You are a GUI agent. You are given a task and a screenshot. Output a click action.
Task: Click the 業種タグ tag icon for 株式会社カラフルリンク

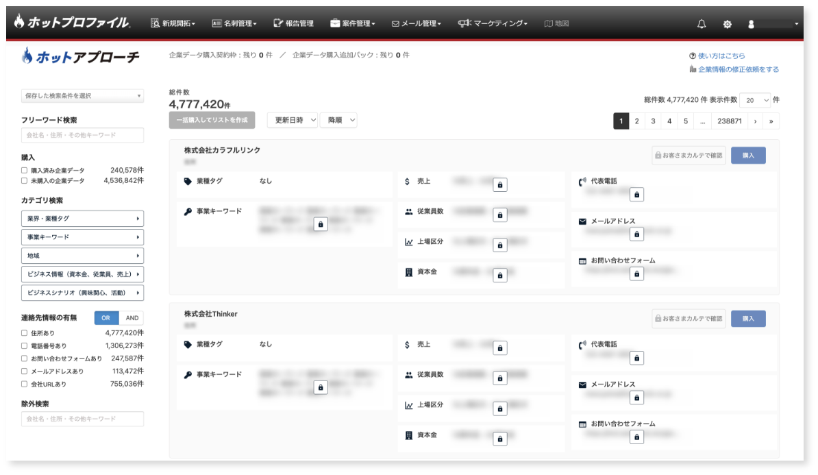click(188, 181)
